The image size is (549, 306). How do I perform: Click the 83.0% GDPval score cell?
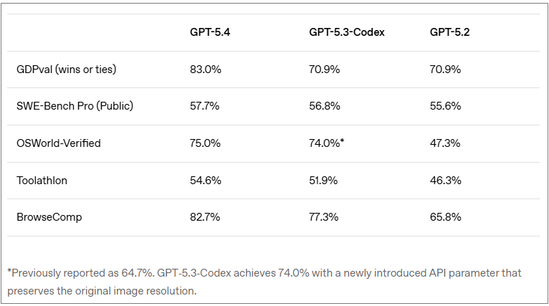click(205, 70)
